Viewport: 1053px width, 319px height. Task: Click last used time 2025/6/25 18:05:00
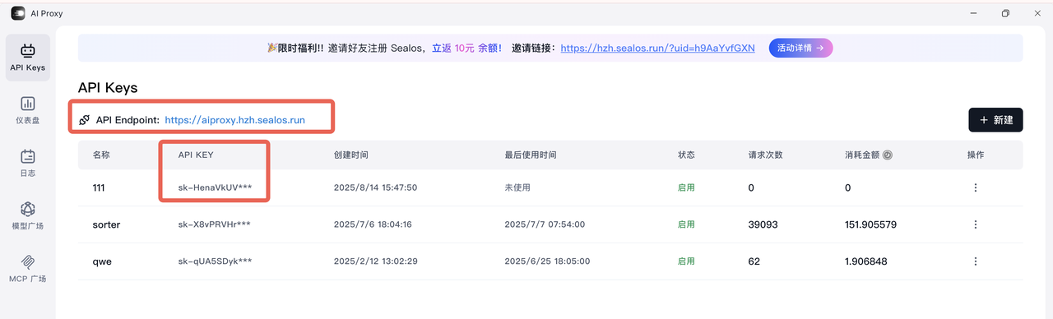click(547, 261)
